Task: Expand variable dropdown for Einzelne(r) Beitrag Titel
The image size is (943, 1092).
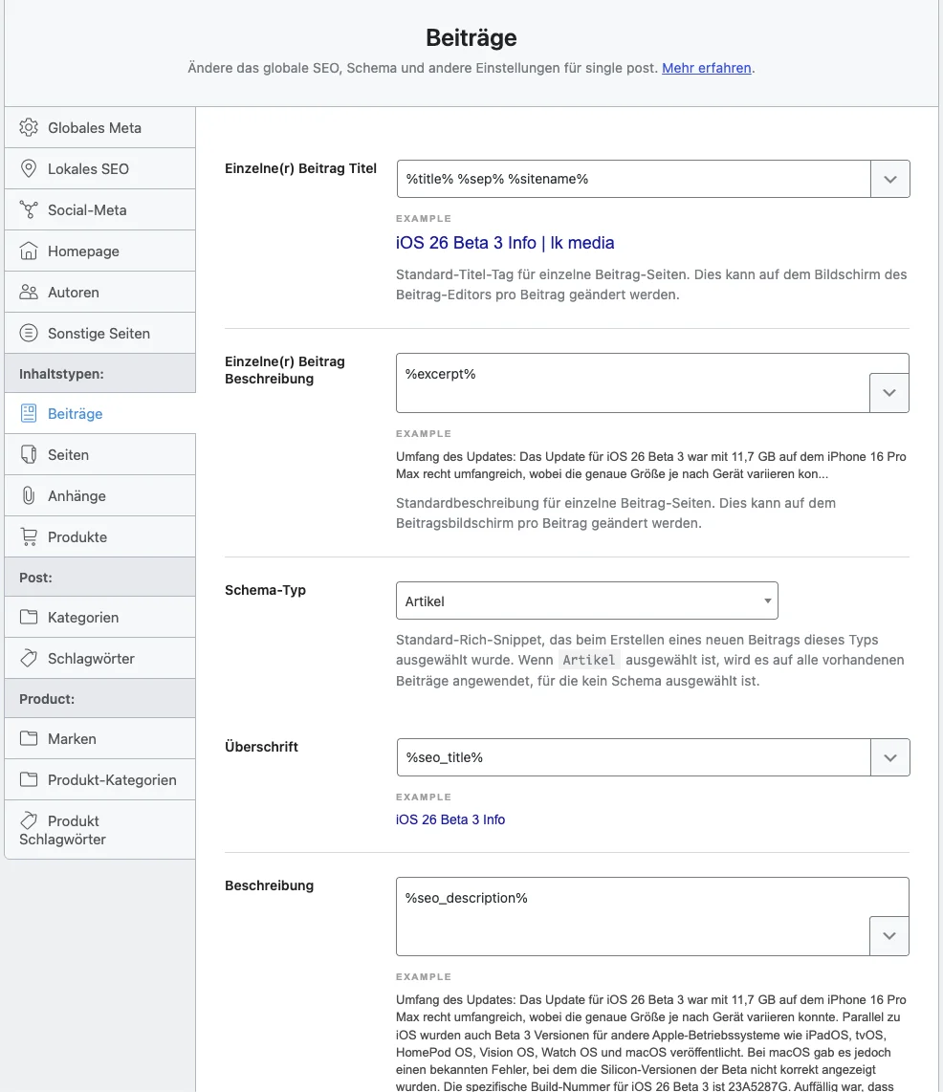Action: [889, 179]
